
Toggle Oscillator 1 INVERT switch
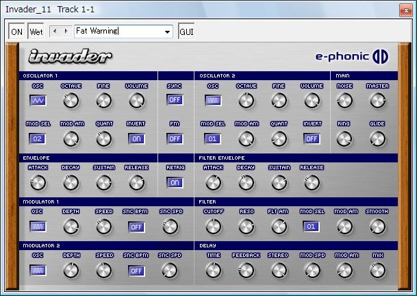[x=136, y=138]
